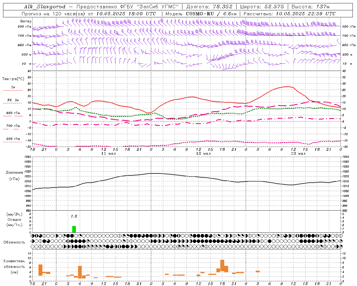Click the Осадки panel label

15,220
